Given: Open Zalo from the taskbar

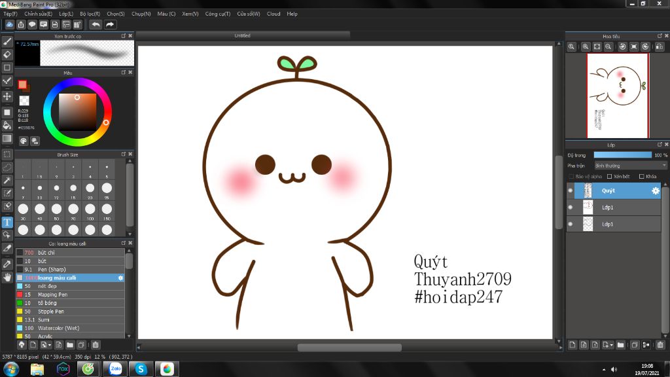Looking at the screenshot, I should coord(115,368).
